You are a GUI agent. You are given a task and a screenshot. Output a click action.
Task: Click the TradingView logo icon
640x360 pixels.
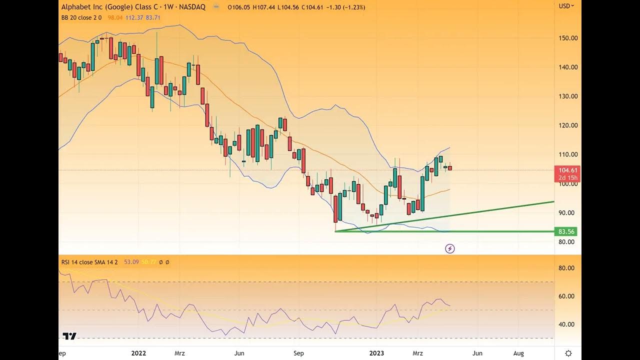coord(69,336)
